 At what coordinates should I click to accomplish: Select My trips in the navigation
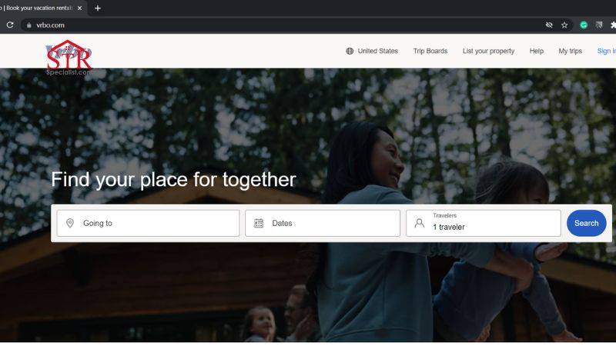[570, 52]
